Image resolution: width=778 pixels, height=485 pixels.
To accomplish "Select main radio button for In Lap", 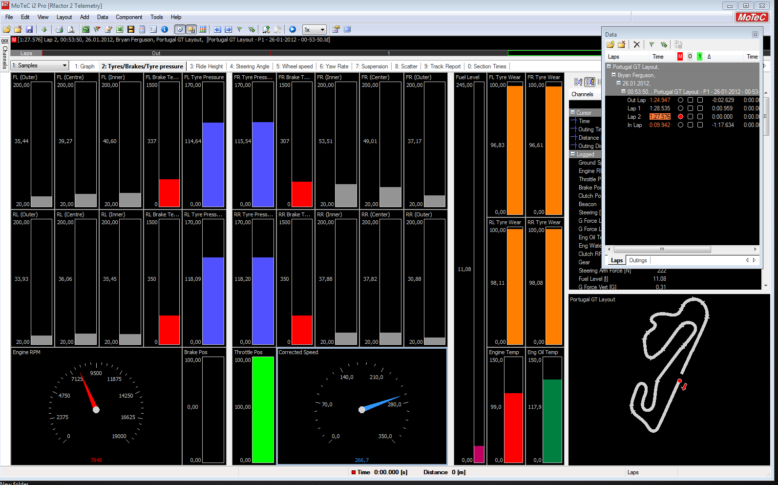I will [680, 125].
